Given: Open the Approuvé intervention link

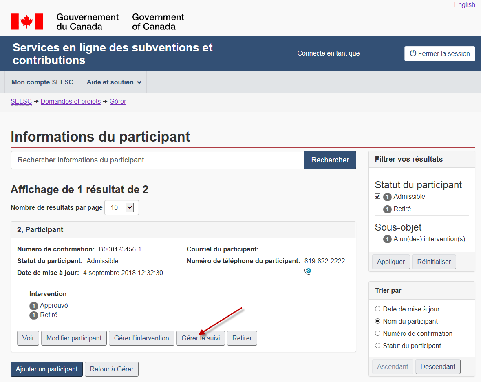Looking at the screenshot, I should (54, 305).
